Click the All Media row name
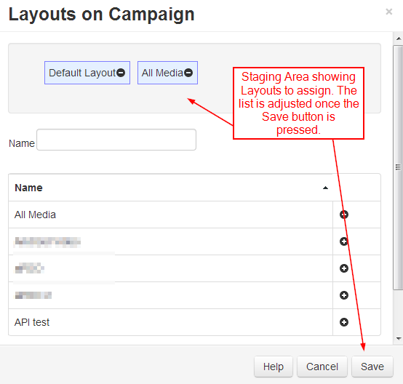Viewport: 403px width, 384px height. (x=35, y=215)
